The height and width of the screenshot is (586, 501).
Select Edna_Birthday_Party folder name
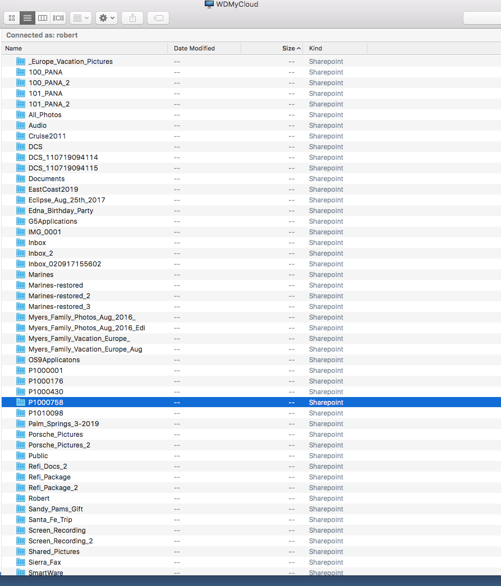click(61, 210)
